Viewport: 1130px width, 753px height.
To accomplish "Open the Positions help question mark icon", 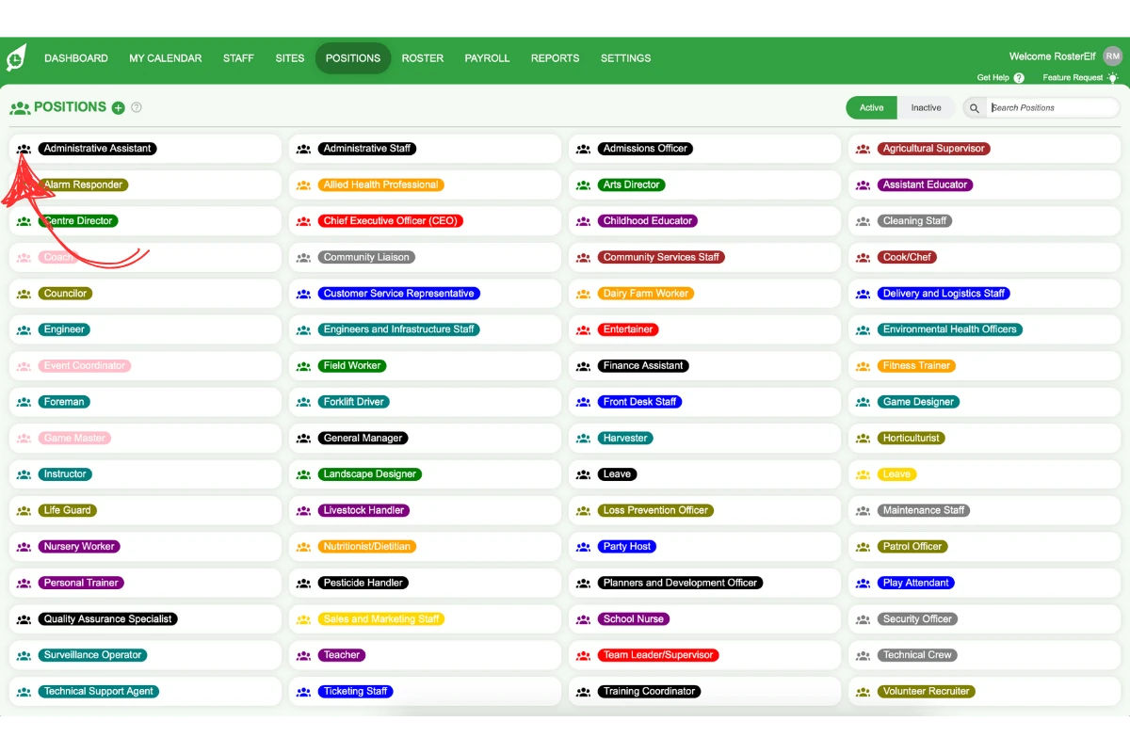I will click(137, 107).
